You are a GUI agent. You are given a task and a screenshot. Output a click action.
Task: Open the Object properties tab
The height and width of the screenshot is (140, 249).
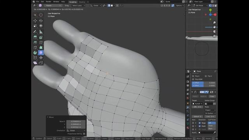[188, 103]
